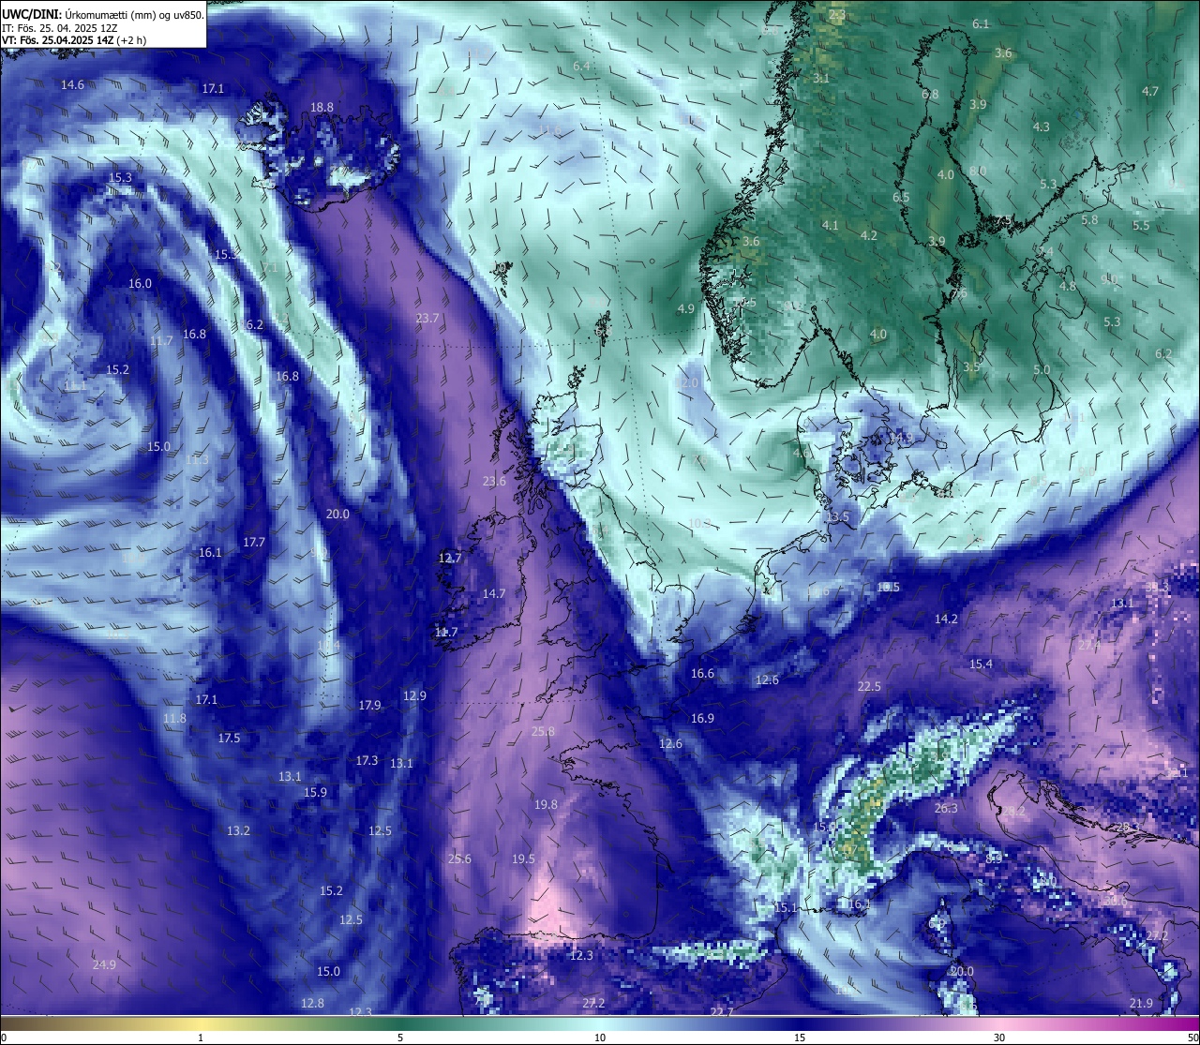Select the 18.8 value over Iceland
This screenshot has height=1045, width=1200.
322,107
